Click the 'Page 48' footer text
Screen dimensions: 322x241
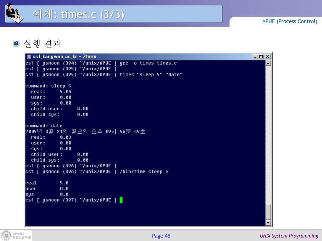(x=161, y=236)
